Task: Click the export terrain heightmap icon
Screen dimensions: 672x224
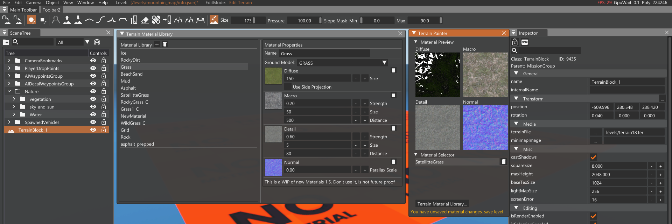Action: point(17,20)
